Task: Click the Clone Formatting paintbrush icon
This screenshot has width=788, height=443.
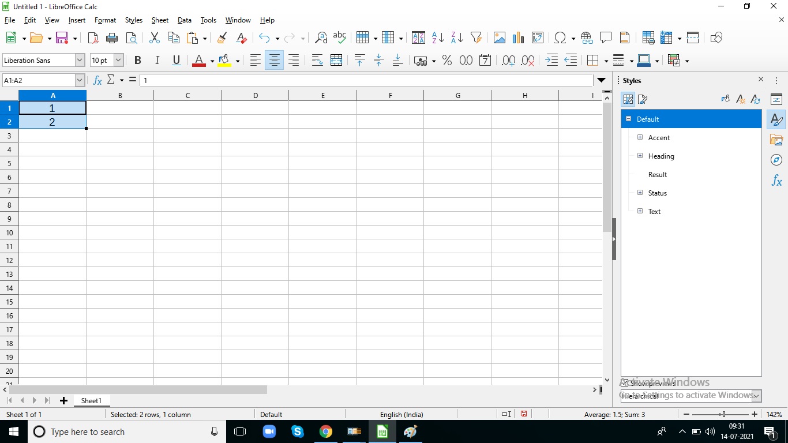Action: pos(222,38)
